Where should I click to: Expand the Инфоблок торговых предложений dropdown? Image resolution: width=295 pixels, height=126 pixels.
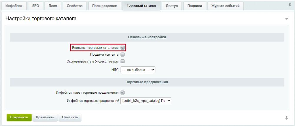coord(146,101)
